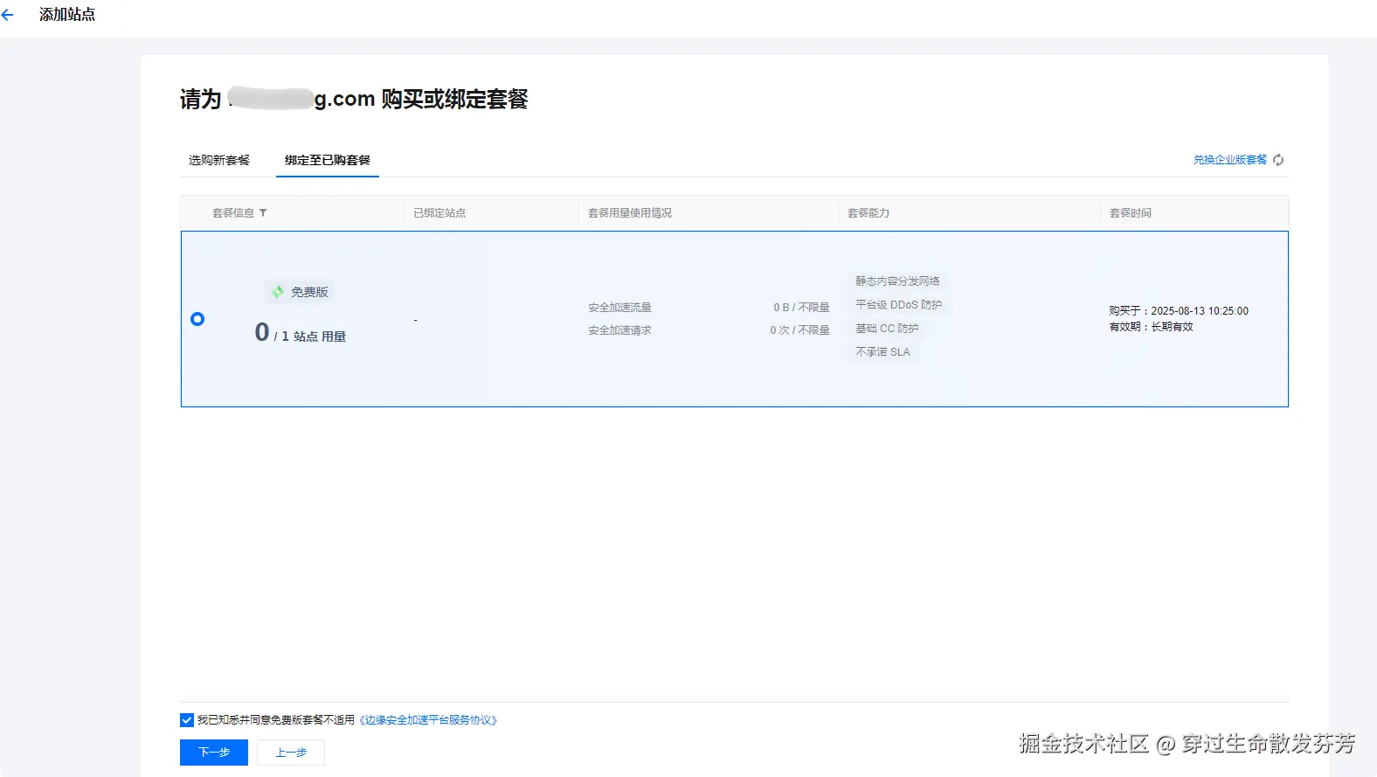This screenshot has height=777, width=1377.
Task: Switch to the 绑定至已购套餐 tab
Action: [328, 160]
